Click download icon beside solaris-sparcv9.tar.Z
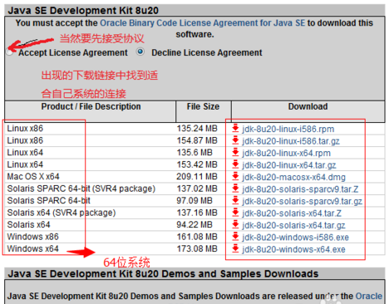The width and height of the screenshot is (389, 304). tap(235, 189)
